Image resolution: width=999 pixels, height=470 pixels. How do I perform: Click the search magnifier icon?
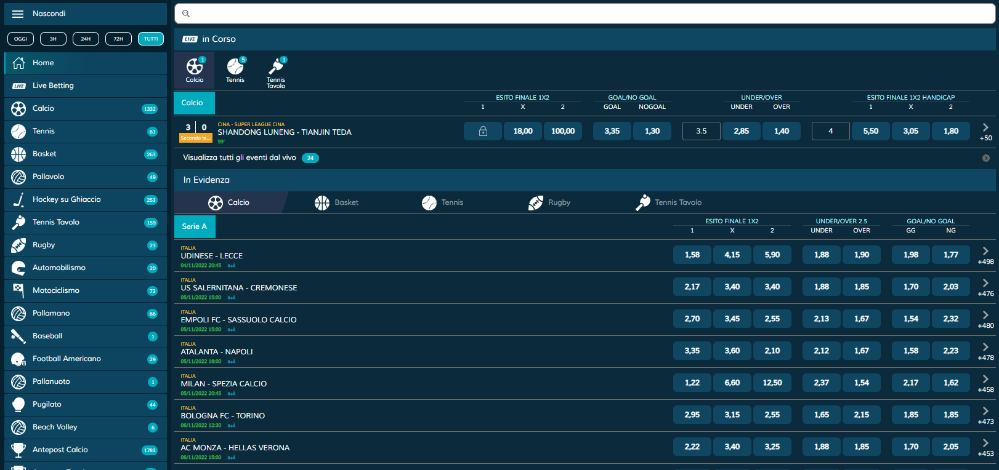186,14
